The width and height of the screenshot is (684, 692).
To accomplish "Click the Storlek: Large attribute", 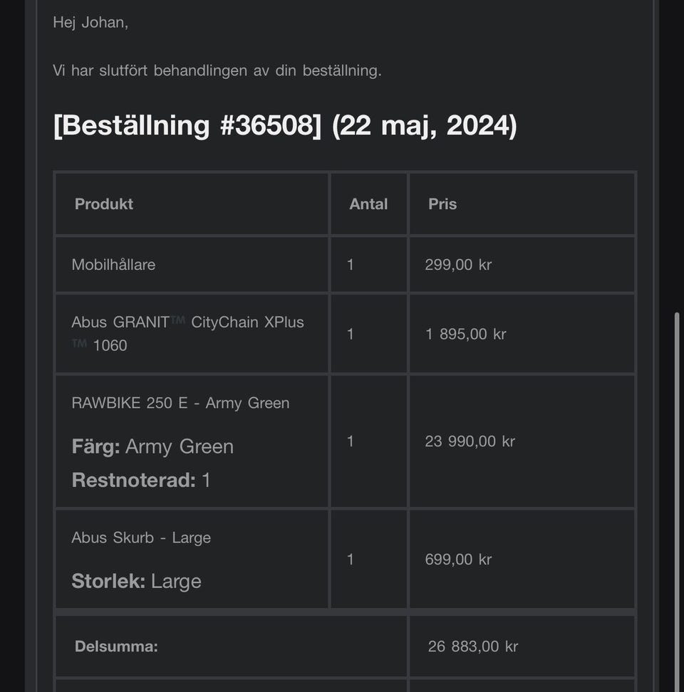I will click(x=136, y=581).
